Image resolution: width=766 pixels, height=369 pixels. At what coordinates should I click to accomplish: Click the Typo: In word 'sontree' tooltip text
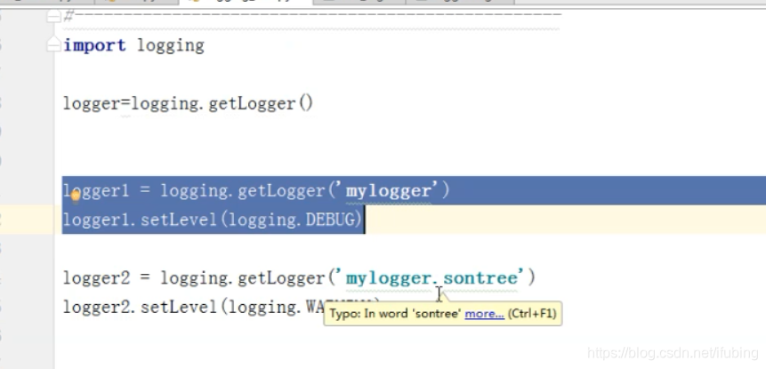(395, 313)
